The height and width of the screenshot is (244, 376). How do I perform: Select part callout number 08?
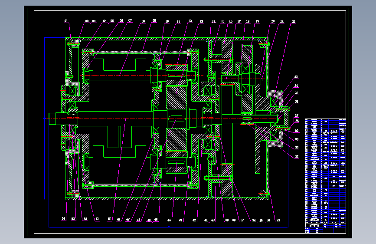(144, 21)
